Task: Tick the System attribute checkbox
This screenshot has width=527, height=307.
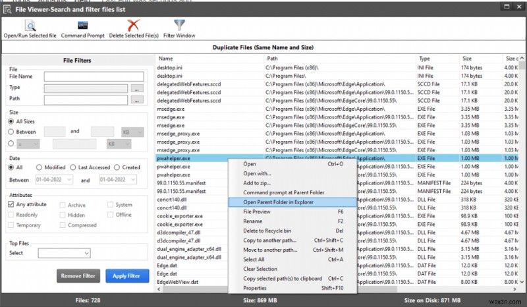Action: [110, 204]
